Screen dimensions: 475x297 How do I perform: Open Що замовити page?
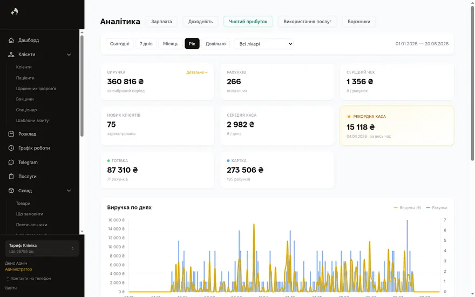(30, 214)
